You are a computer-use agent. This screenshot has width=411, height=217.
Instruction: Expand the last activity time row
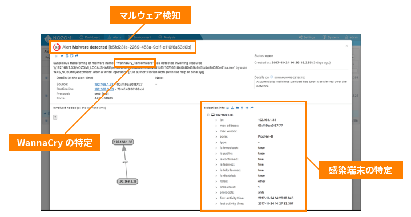pyautogui.click(x=216, y=204)
